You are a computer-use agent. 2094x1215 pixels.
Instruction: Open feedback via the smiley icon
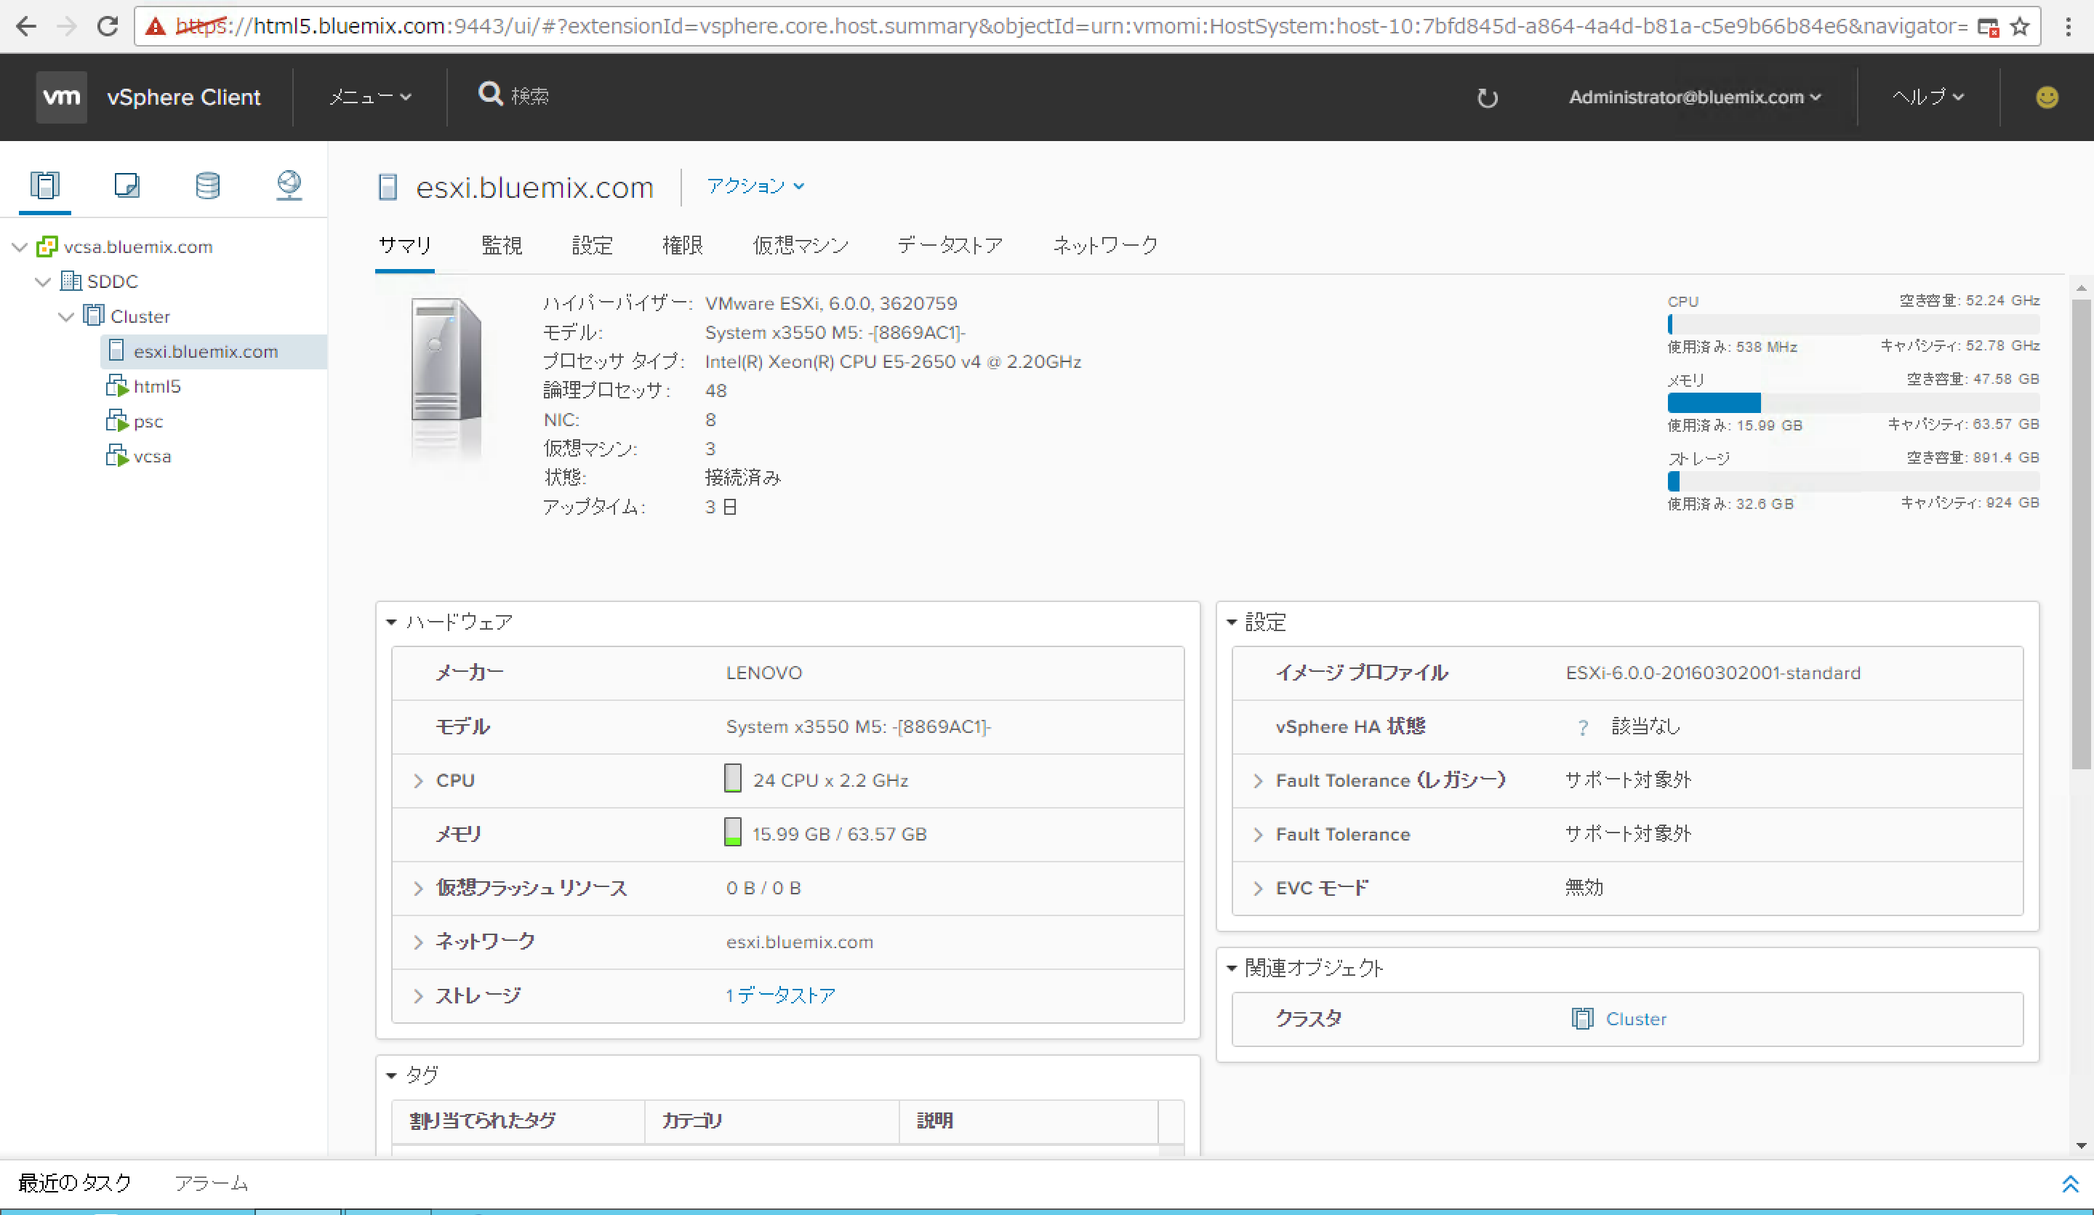click(x=2046, y=97)
